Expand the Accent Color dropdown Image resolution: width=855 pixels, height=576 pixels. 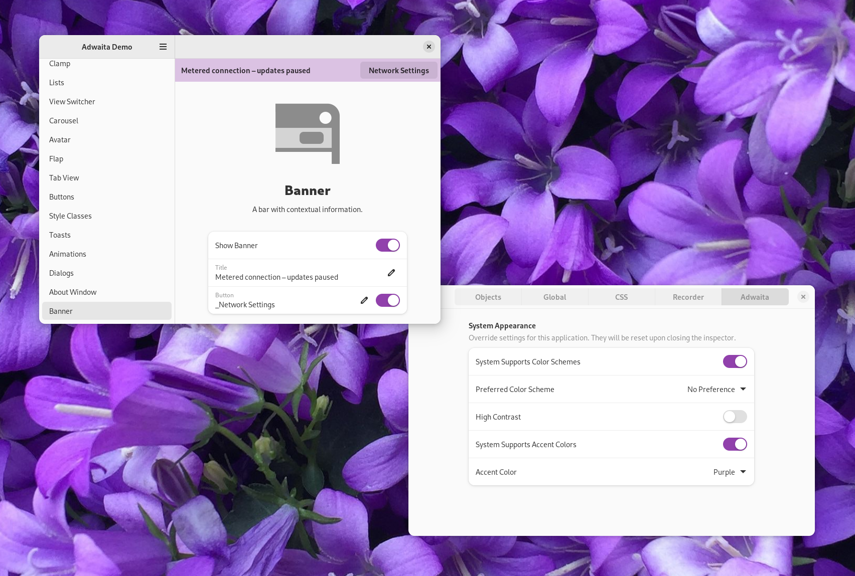point(729,472)
